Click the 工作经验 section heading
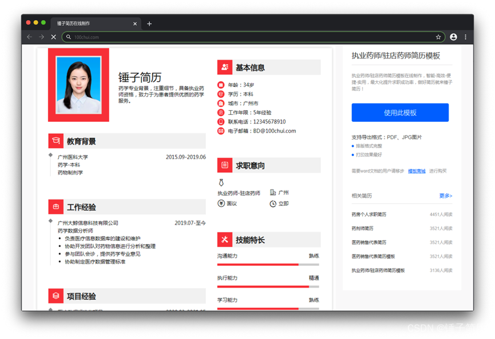This screenshot has width=495, height=339. point(81,207)
